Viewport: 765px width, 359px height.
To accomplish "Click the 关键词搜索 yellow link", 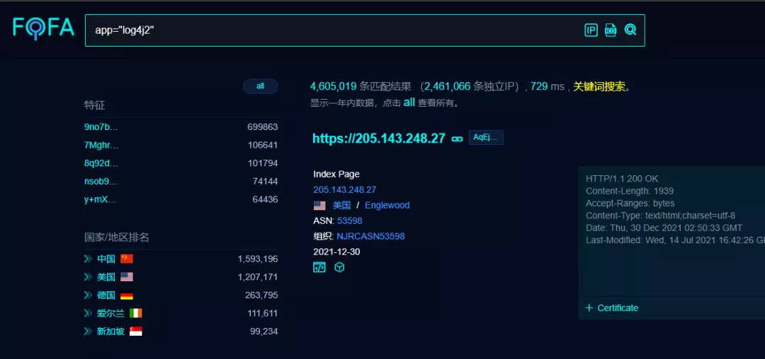I will pyautogui.click(x=599, y=86).
